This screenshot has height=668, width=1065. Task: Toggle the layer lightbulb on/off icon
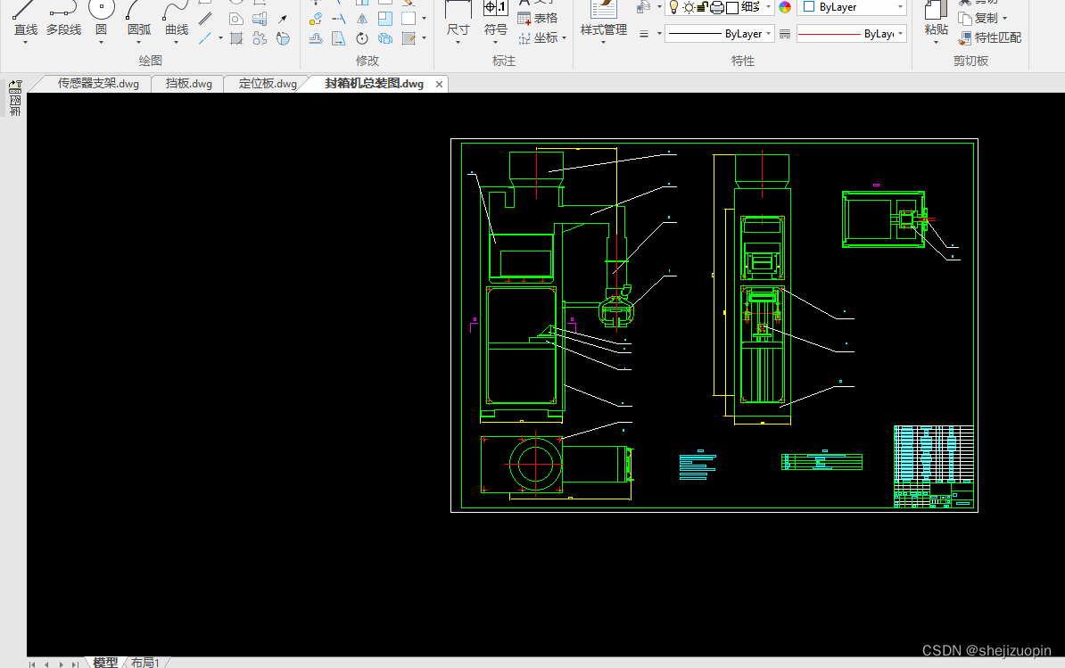click(673, 7)
